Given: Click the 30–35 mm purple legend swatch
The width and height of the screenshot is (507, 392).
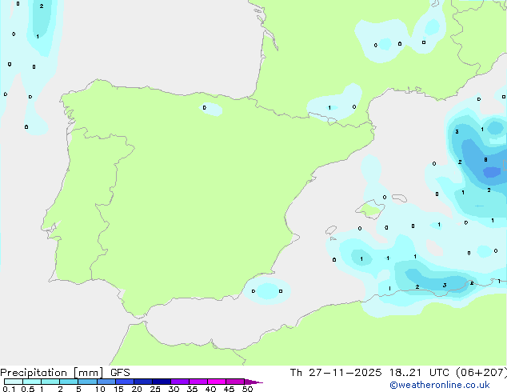Looking at the screenshot, I should pos(180,382).
